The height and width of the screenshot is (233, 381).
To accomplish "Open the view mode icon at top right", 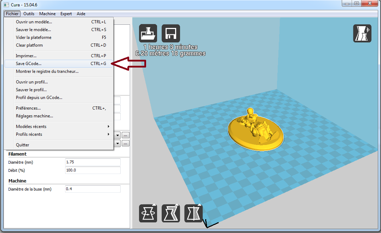I will tap(362, 33).
